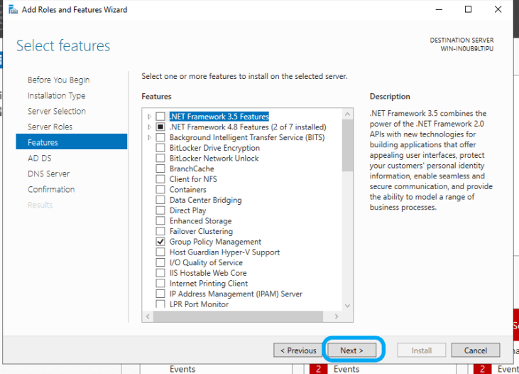Viewport: 519px width, 374px height.
Task: Click horizontal scroll right arrow
Action: pos(337,316)
